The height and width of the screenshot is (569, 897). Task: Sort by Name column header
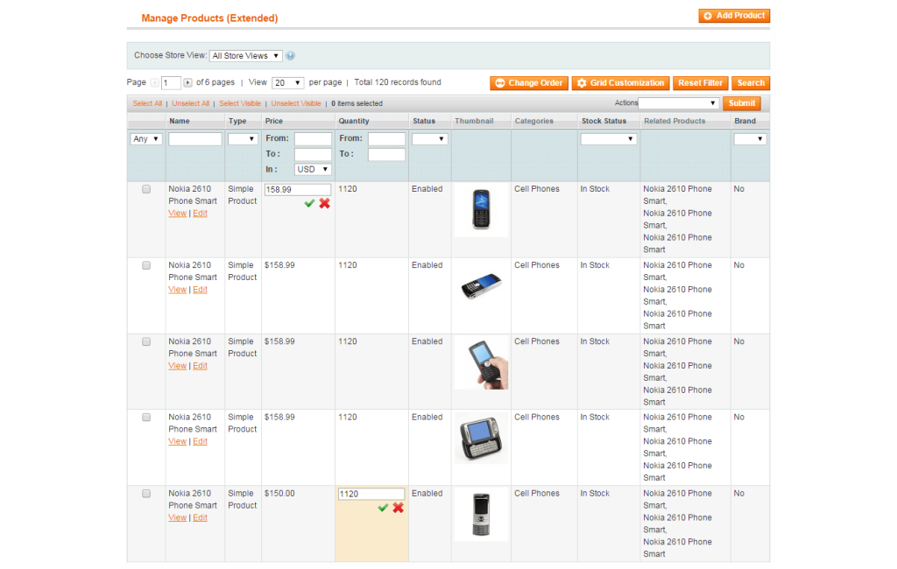pos(179,121)
